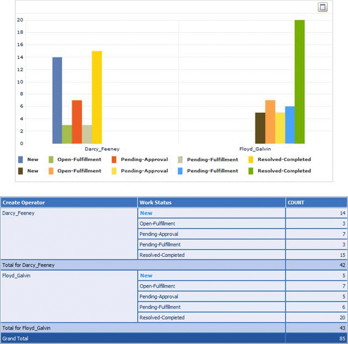Screen dimensions: 348x344
Task: Click the light blue Pending-Fulfillment legend swatch
Action: (180, 171)
